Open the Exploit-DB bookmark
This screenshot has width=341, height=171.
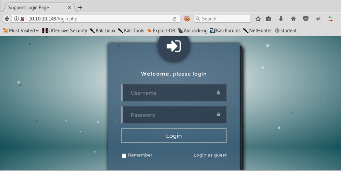tap(161, 31)
